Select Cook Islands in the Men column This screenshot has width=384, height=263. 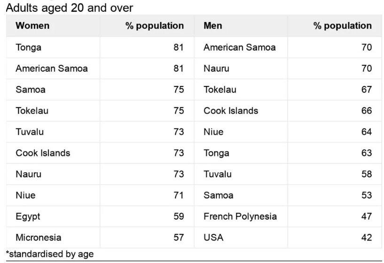pos(231,111)
